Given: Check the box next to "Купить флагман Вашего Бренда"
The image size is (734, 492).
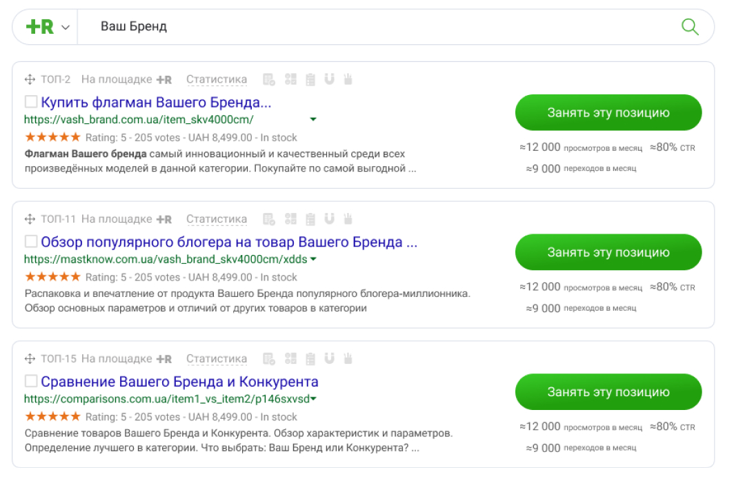Looking at the screenshot, I should pyautogui.click(x=31, y=102).
